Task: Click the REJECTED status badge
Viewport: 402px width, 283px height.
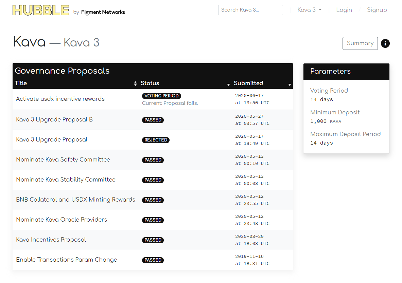Action: point(156,140)
